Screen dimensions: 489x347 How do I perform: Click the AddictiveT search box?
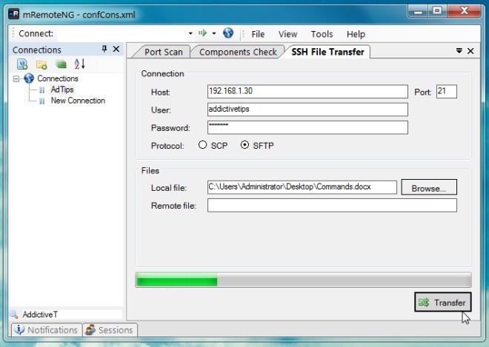coord(71,314)
